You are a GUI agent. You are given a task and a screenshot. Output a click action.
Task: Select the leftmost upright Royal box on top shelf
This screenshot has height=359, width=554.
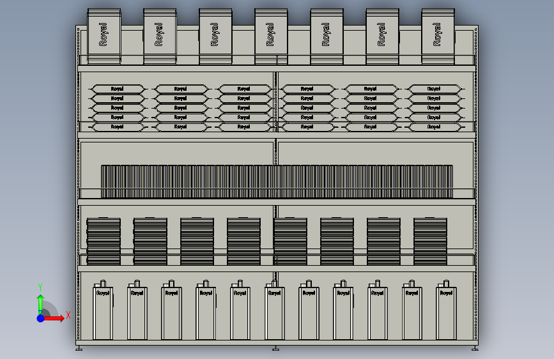104,37
